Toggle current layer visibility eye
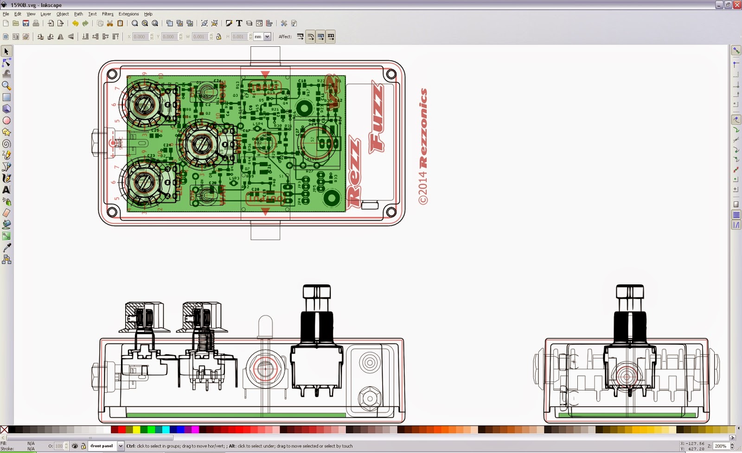Viewport: 742px width, 453px height. coord(75,446)
